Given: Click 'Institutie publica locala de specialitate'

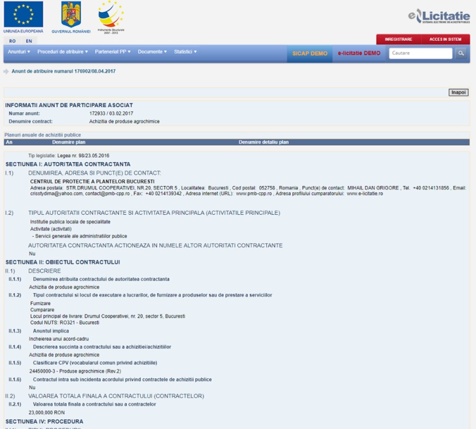Looking at the screenshot, I should 70,222.
